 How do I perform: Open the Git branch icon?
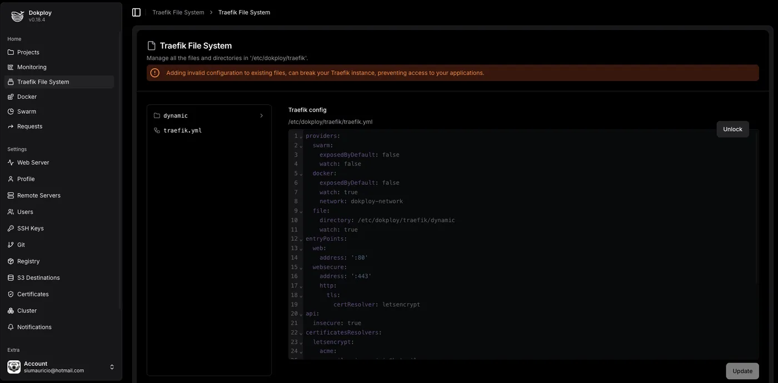pos(11,245)
